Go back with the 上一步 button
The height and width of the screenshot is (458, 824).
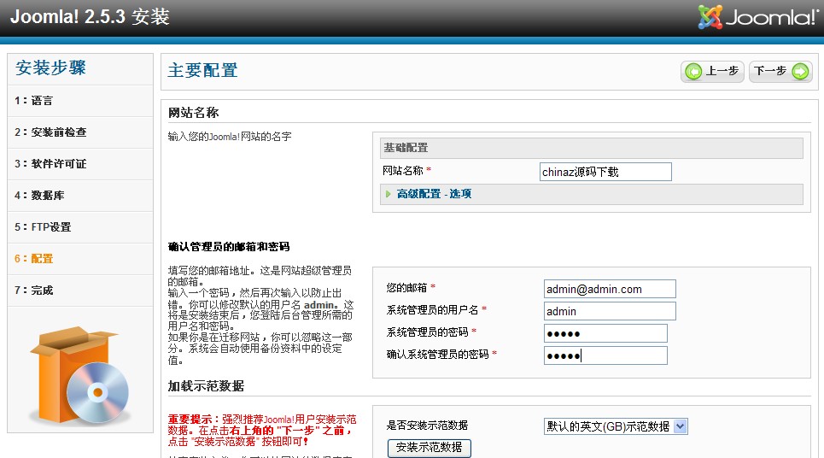click(712, 71)
